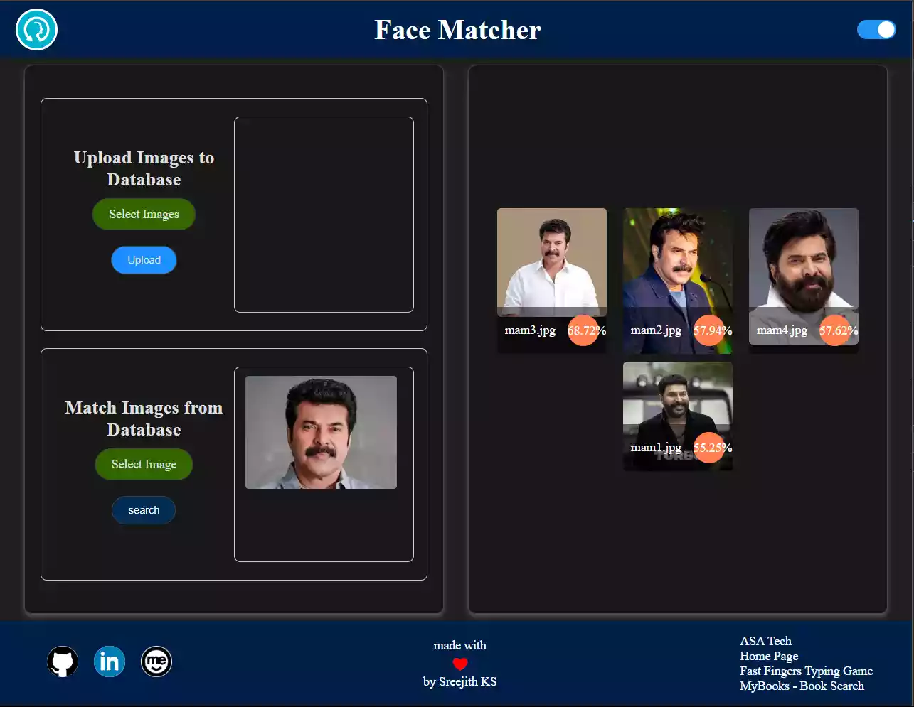The height and width of the screenshot is (707, 914).
Task: Click the about.me round icon
Action: pos(156,662)
